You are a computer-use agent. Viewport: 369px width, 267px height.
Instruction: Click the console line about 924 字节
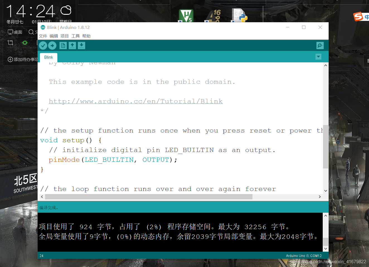pyautogui.click(x=164, y=227)
